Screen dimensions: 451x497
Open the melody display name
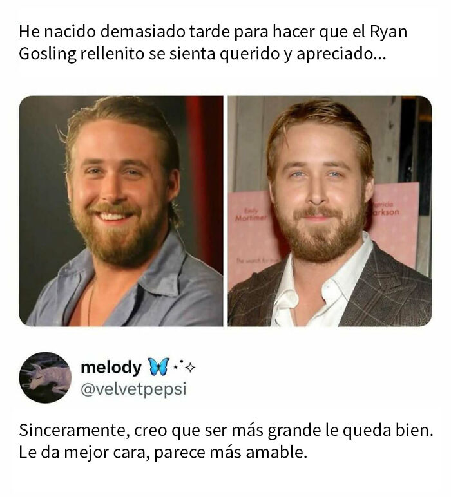pyautogui.click(x=111, y=368)
